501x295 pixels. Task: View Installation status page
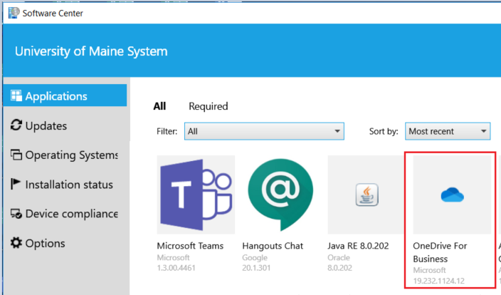(x=65, y=185)
